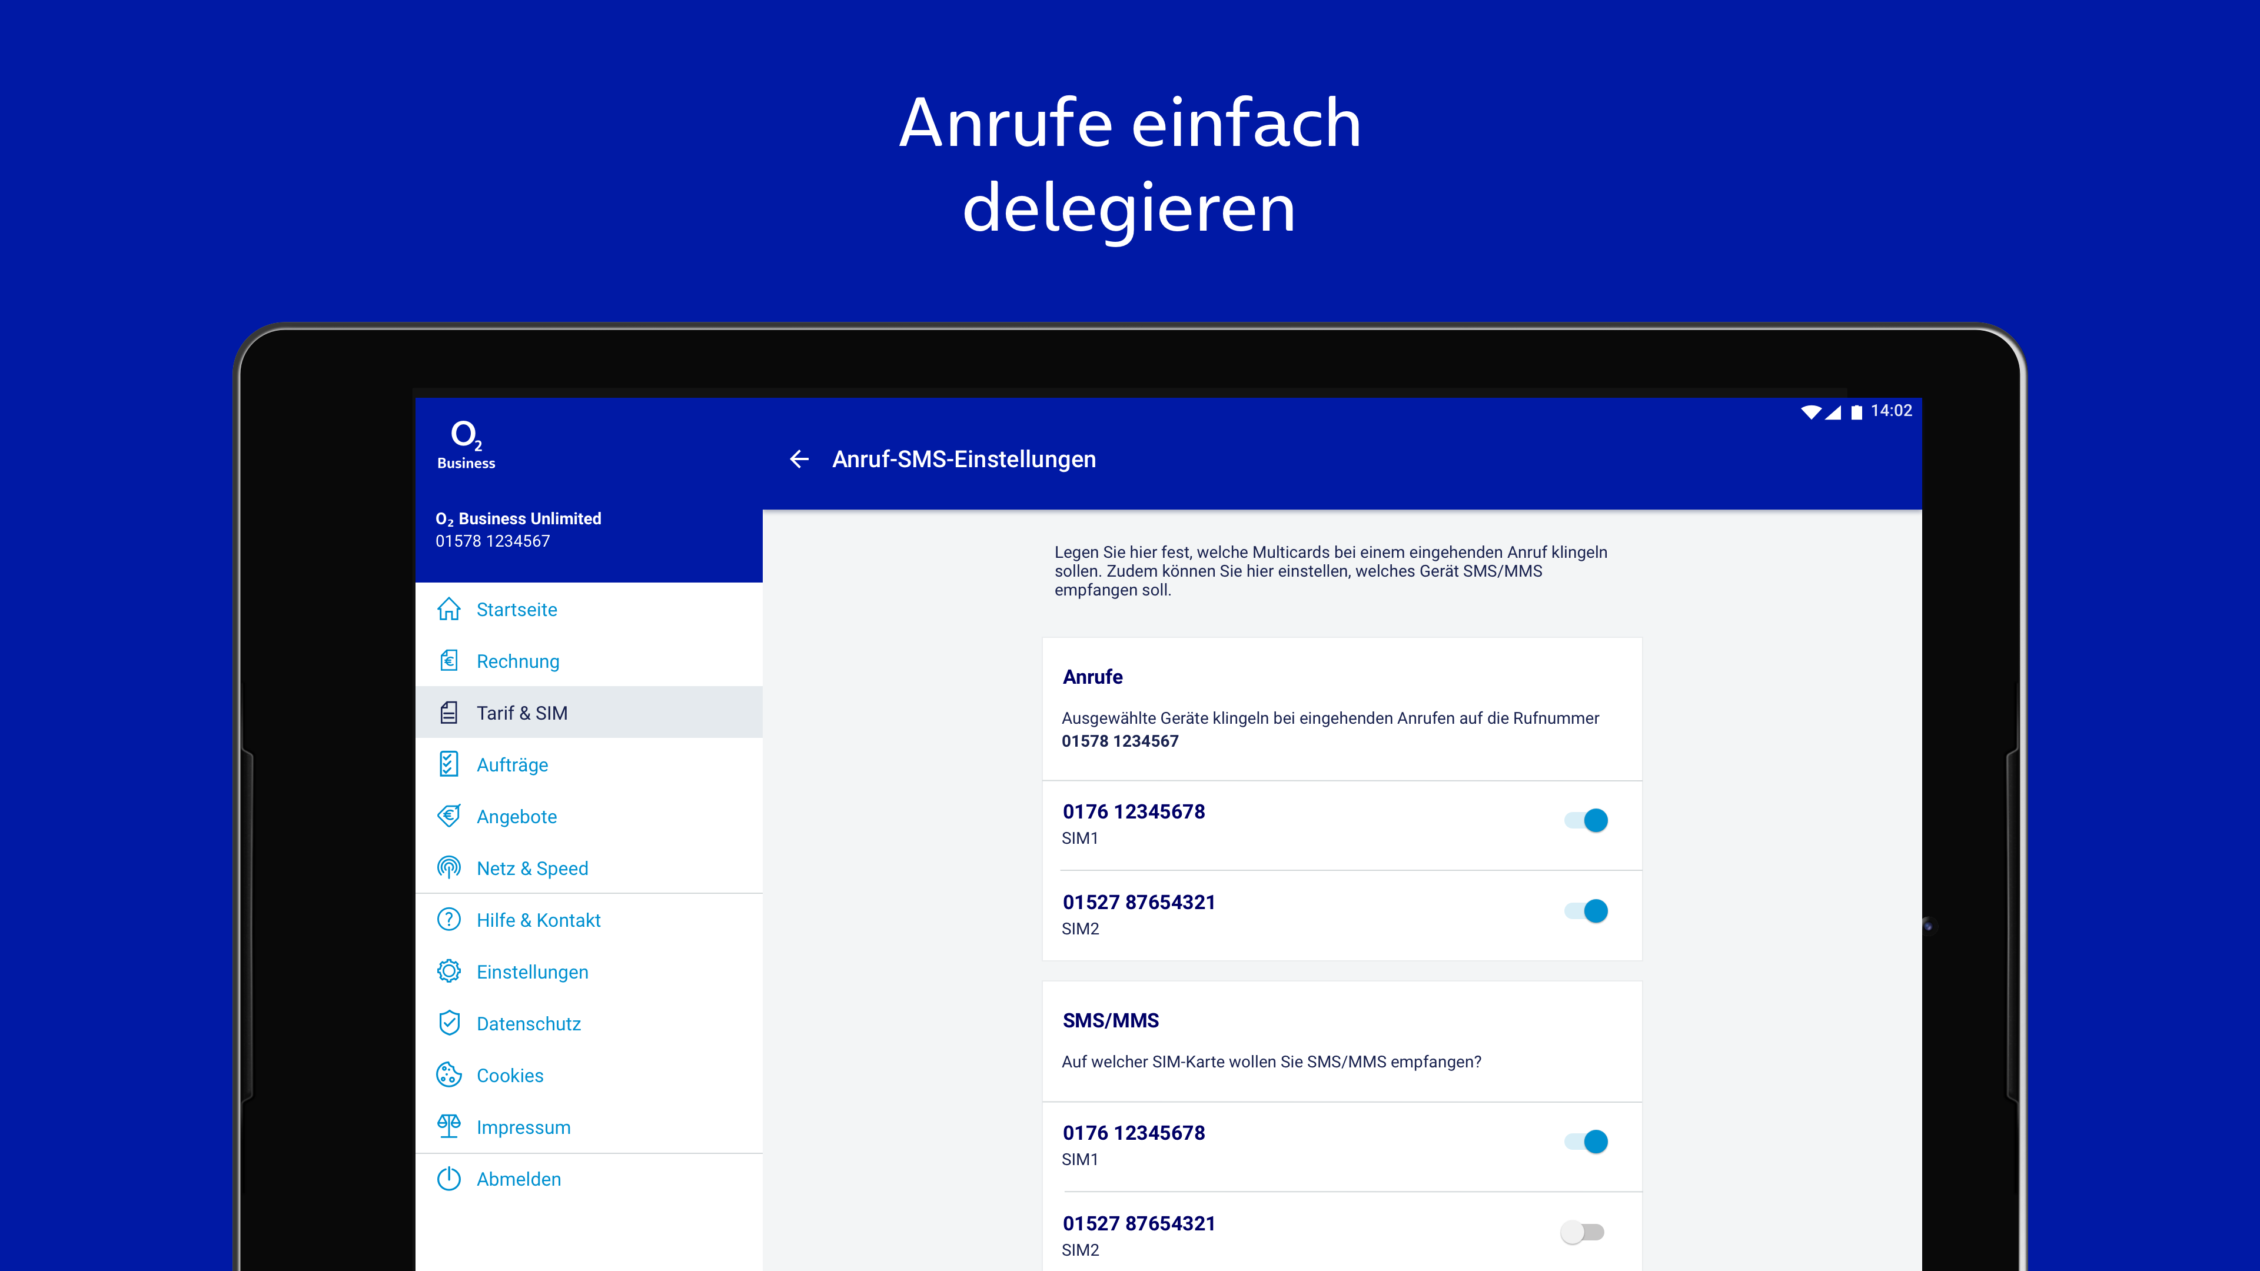2260x1271 pixels.
Task: Click the Datenschutz shield icon
Action: [448, 1023]
